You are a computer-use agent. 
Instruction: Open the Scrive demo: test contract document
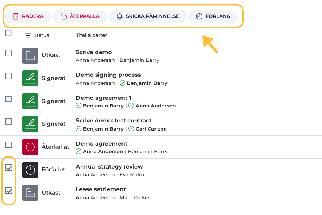pos(113,121)
